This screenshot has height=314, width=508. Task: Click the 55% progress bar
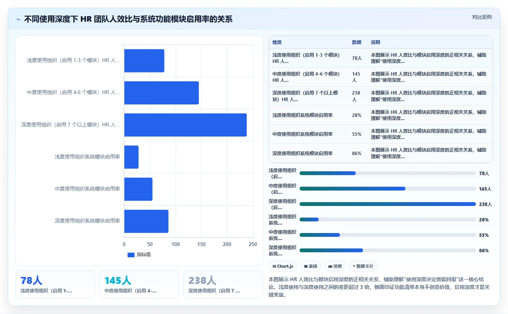(x=388, y=235)
